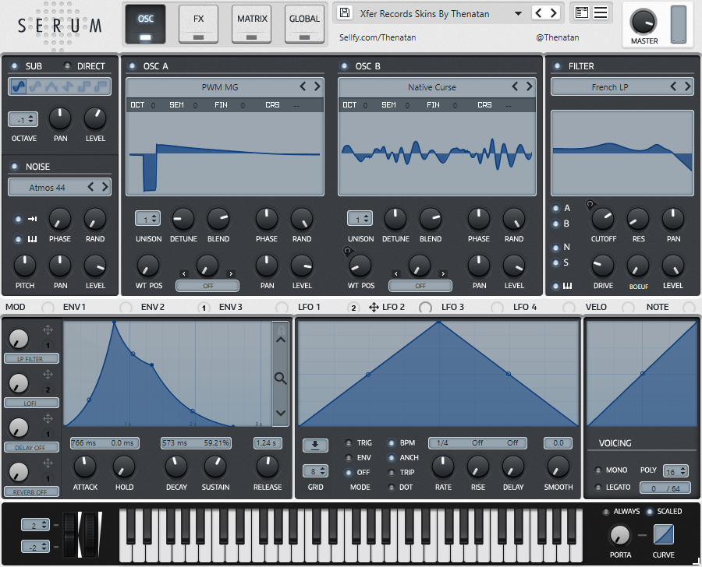
Task: Enable LEGATO voicing
Action: click(597, 487)
